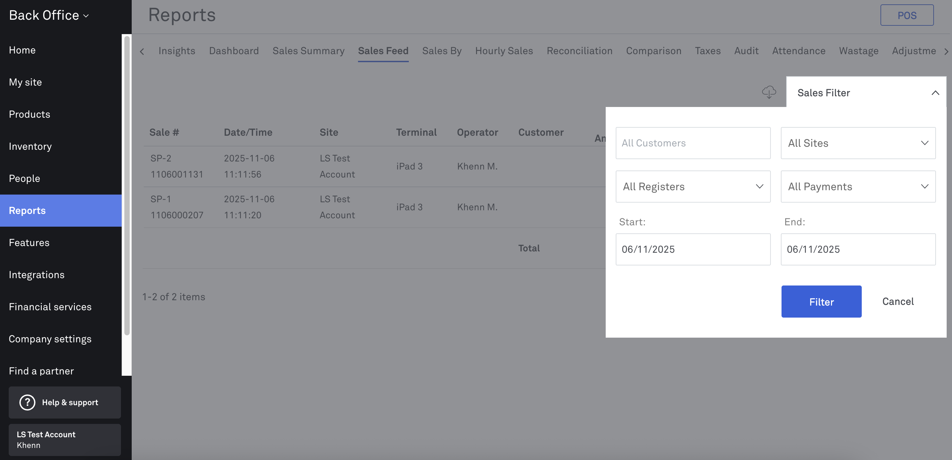
Task: Open Inventory in the sidebar
Action: point(61,146)
